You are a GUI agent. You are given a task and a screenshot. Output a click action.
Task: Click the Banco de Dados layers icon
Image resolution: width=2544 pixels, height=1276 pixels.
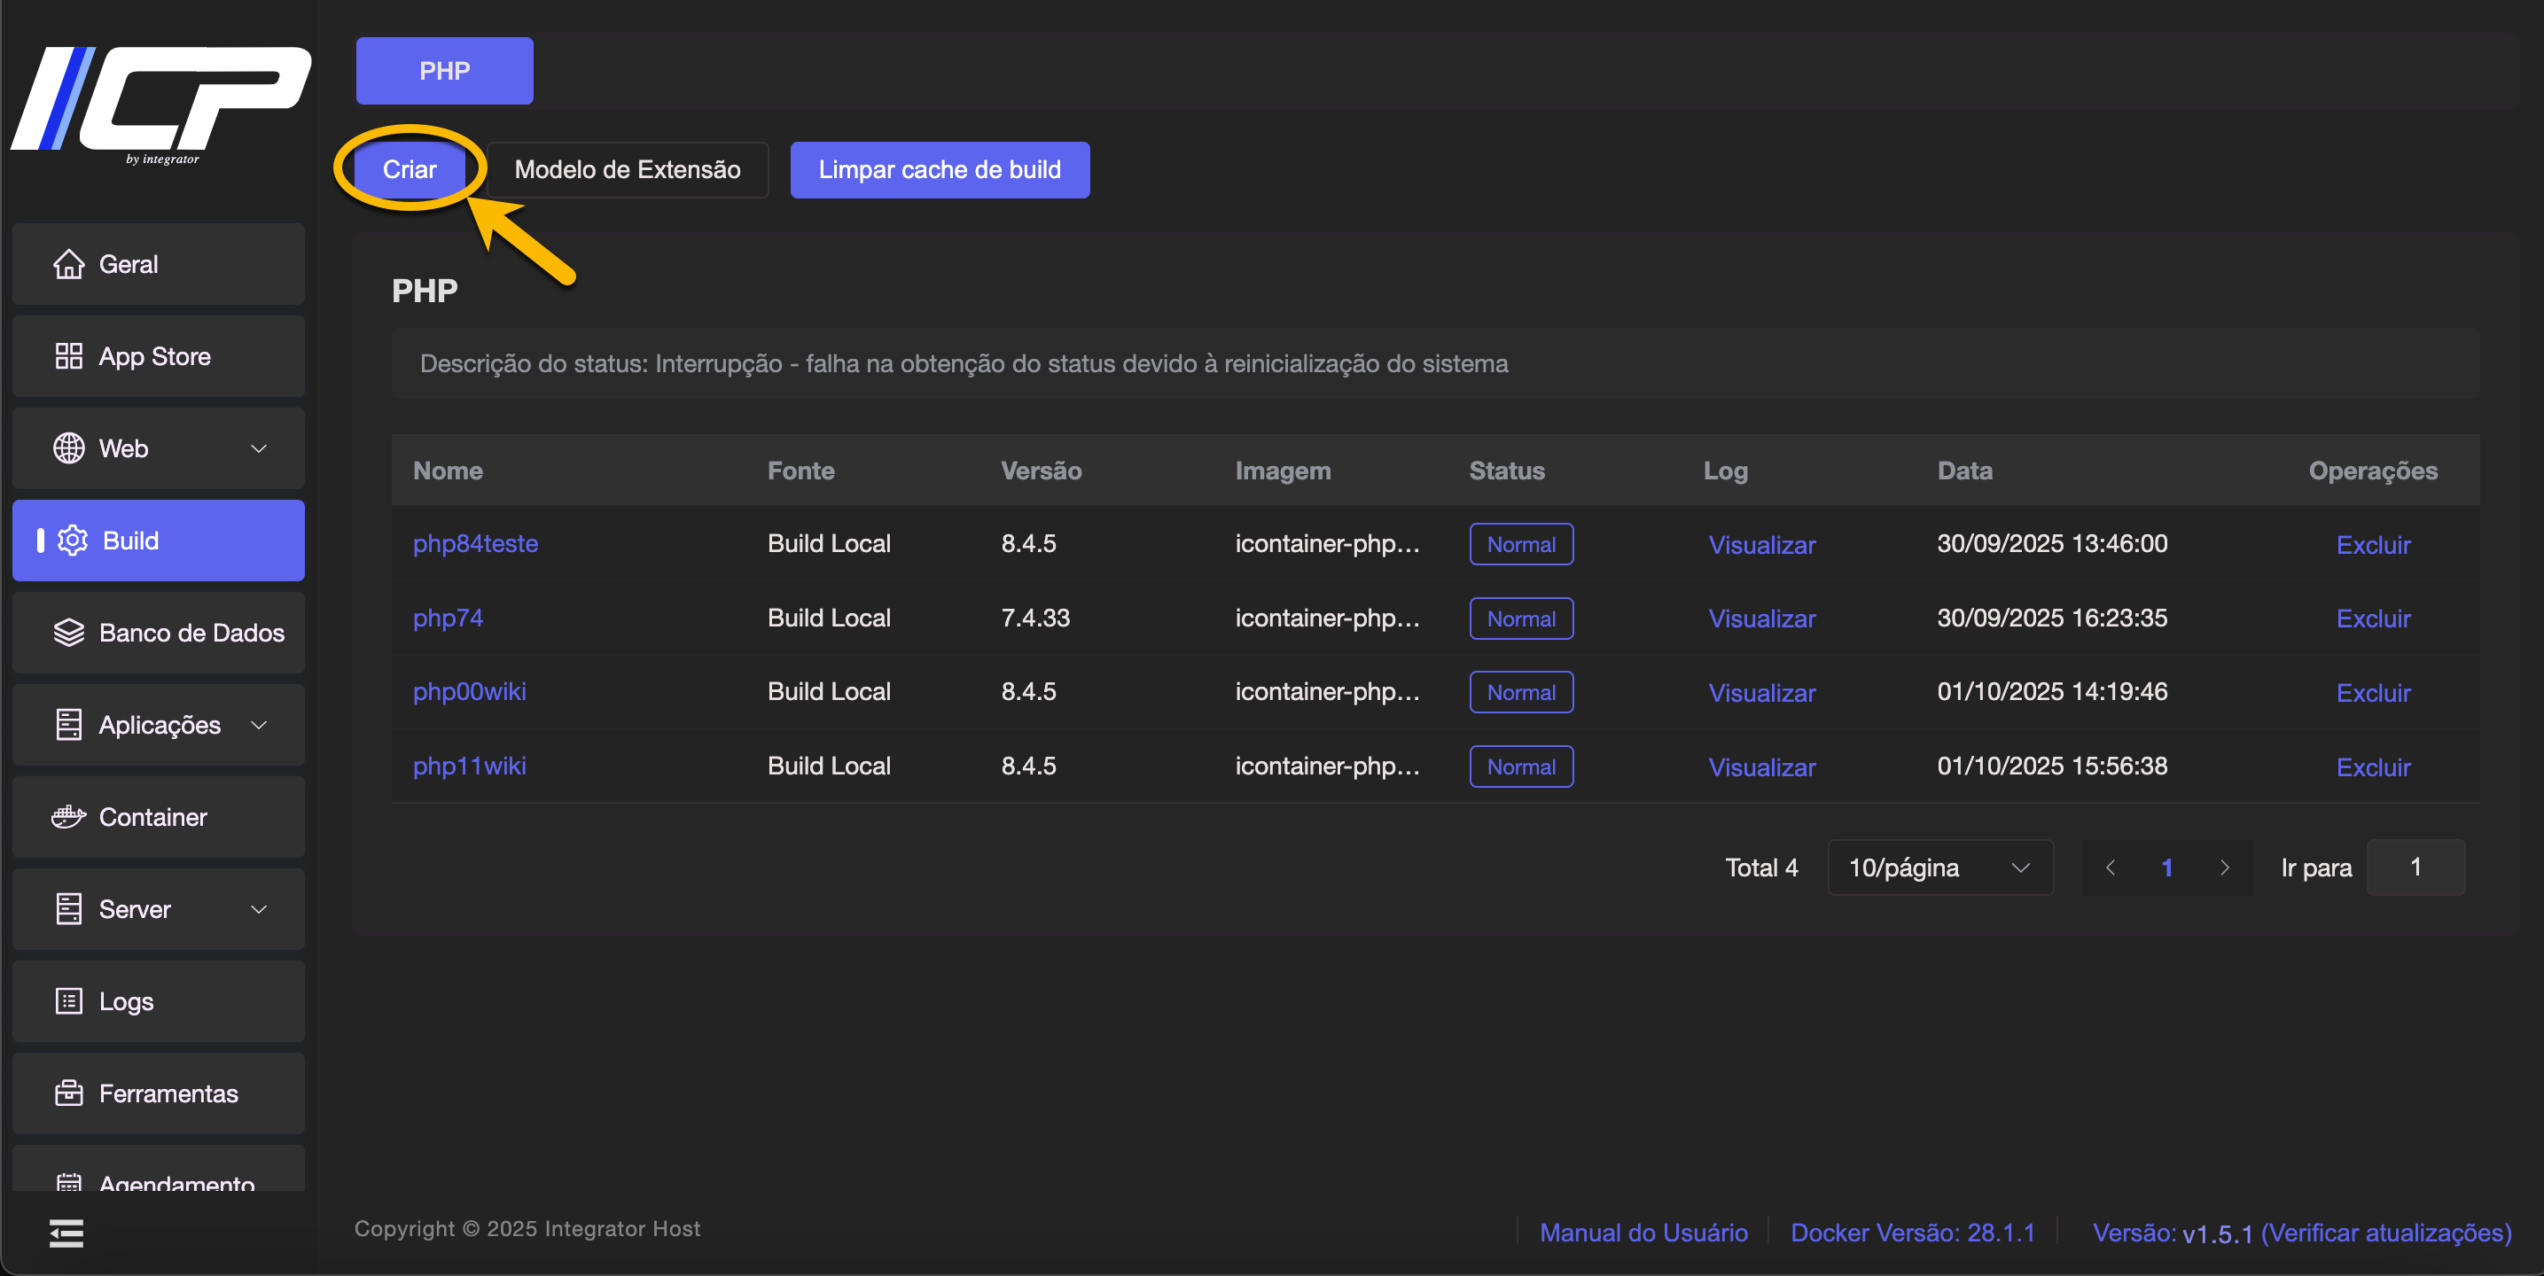click(x=68, y=632)
